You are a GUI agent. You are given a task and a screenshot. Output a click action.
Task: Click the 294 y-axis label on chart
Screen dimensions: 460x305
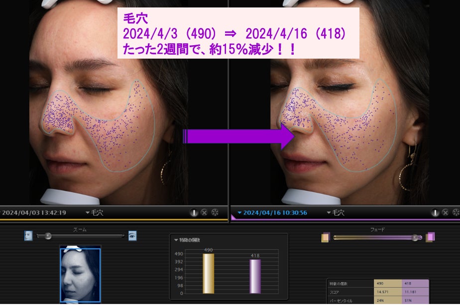[x=179, y=270]
